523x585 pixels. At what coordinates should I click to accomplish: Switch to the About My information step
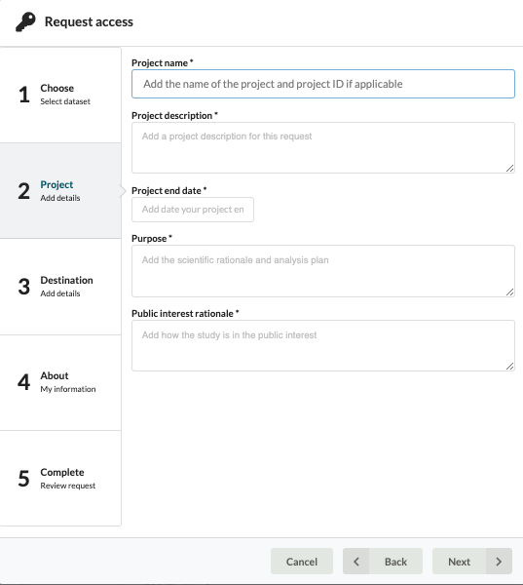coord(60,382)
